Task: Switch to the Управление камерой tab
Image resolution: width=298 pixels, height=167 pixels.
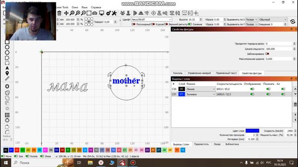Action: tap(199, 73)
